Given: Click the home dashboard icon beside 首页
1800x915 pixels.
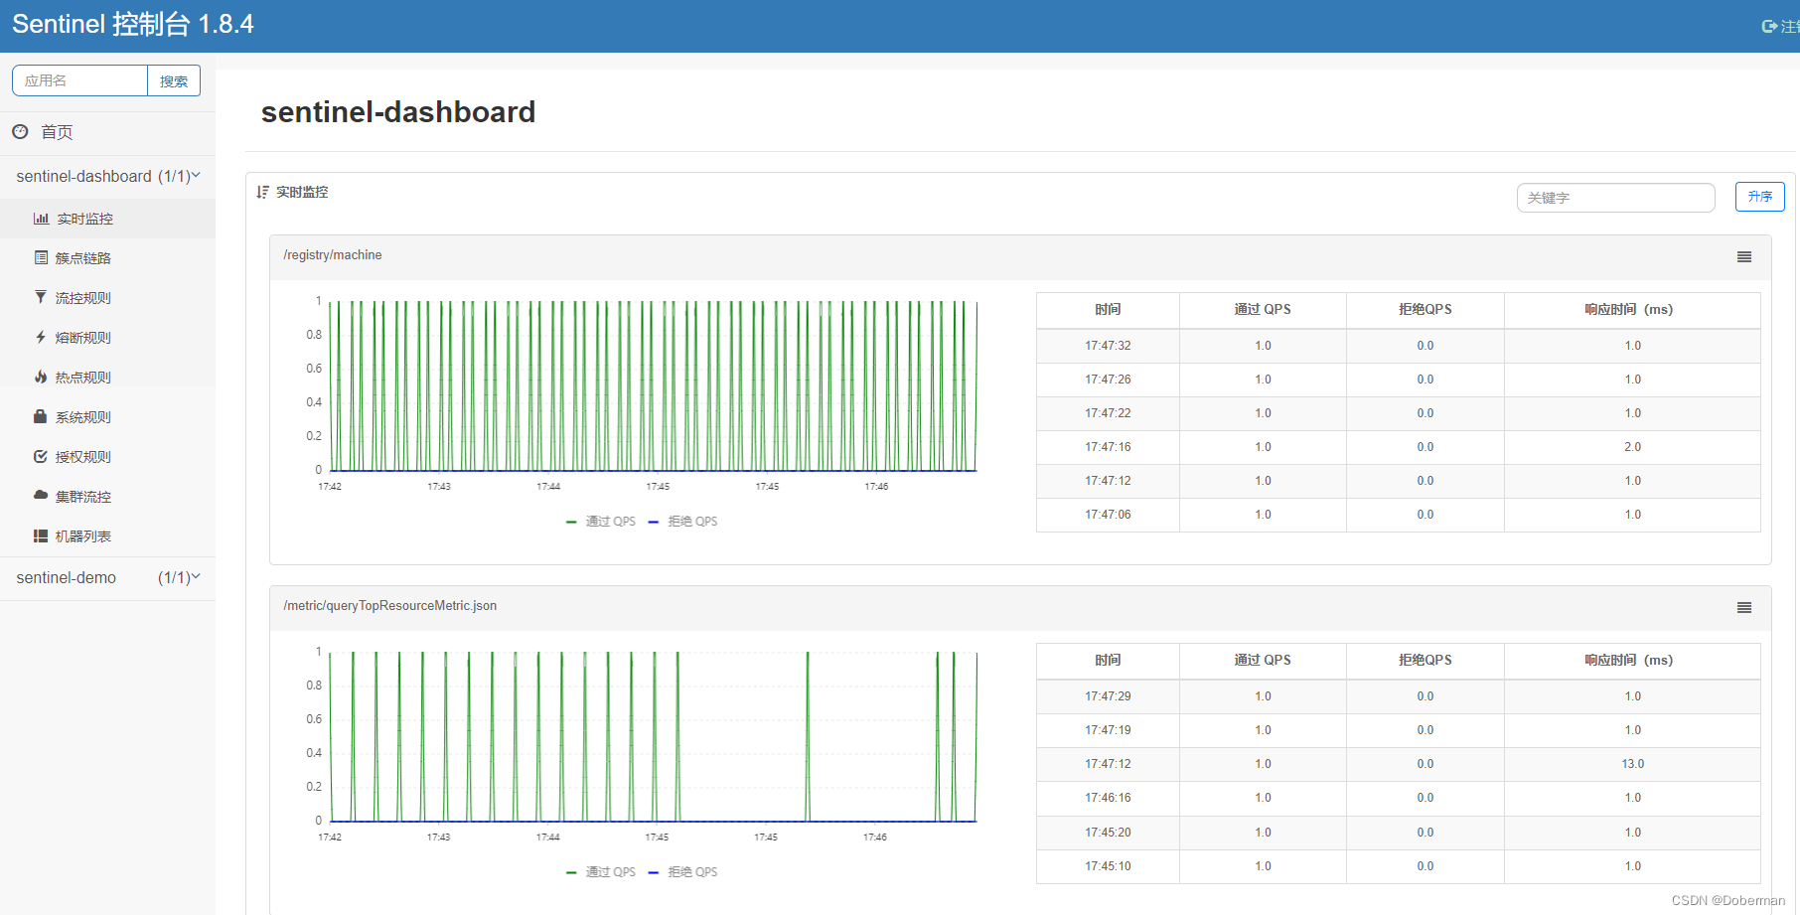Looking at the screenshot, I should (x=20, y=131).
